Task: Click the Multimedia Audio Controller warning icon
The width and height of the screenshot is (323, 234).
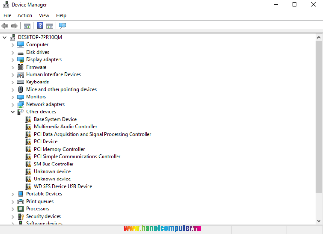Action: [x=29, y=127]
